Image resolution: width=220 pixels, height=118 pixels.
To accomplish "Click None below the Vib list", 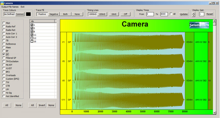I will coord(51,105).
